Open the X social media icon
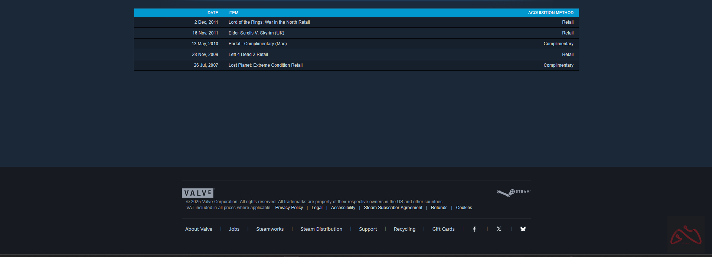712x257 pixels. point(499,229)
